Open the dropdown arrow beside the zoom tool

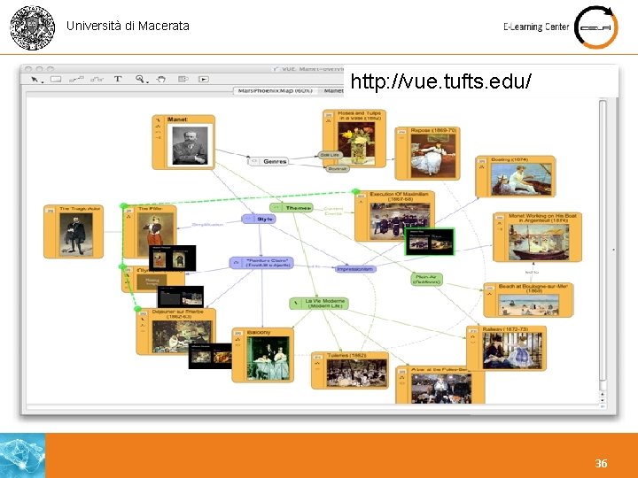coord(147,81)
